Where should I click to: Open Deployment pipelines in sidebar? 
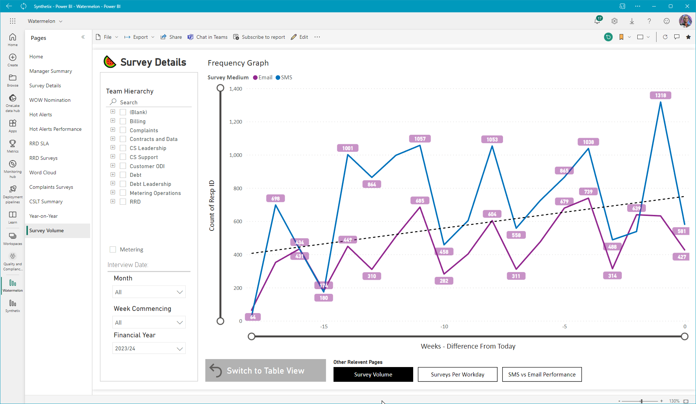pyautogui.click(x=13, y=194)
